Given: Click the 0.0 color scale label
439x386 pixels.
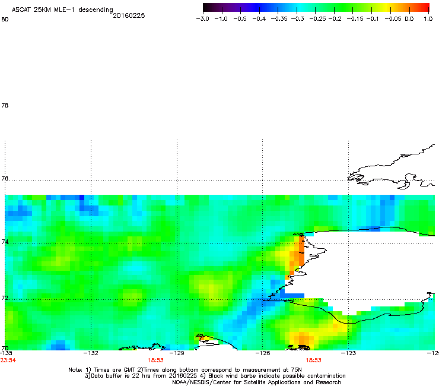Looking at the screenshot, I should (x=409, y=19).
